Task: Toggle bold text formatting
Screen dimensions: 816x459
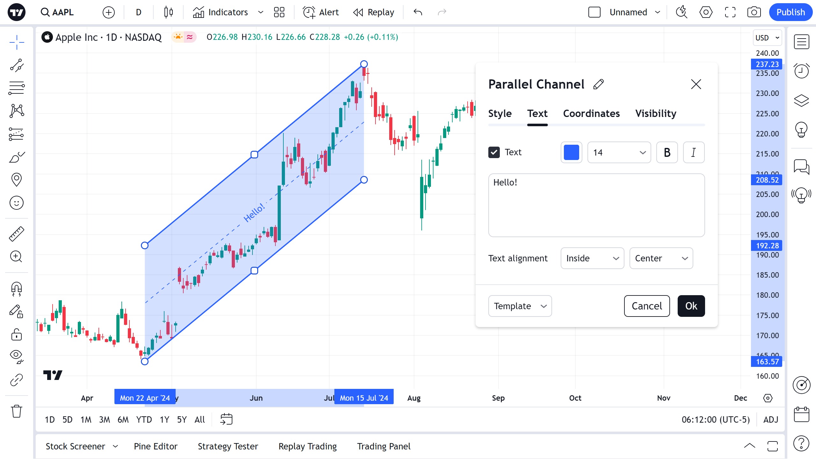Action: tap(667, 152)
